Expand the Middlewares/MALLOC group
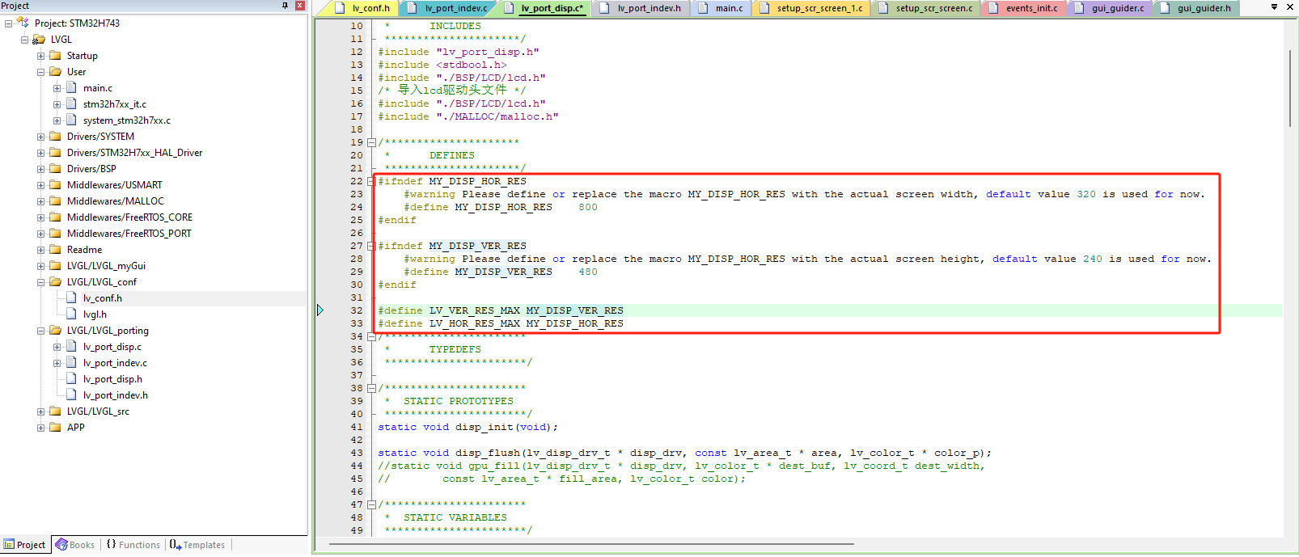1299x557 pixels. [x=40, y=201]
